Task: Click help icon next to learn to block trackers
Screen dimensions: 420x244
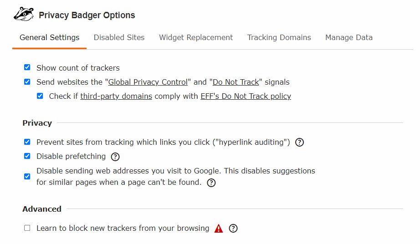Action: click(233, 229)
